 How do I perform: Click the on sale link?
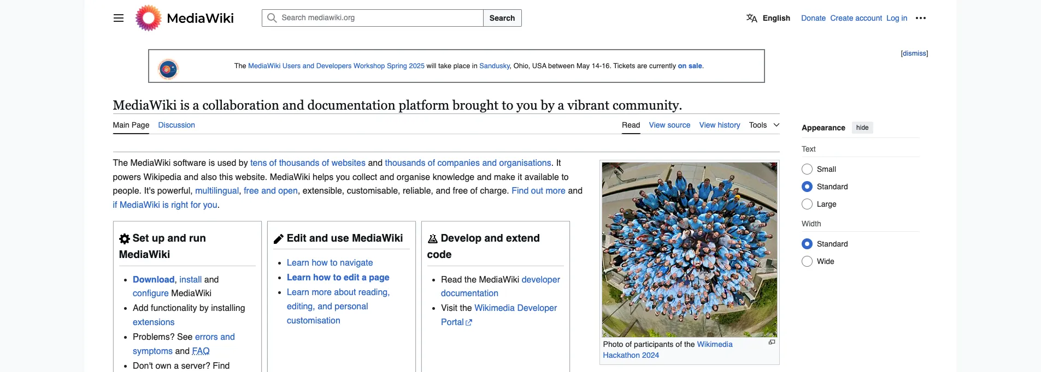[x=690, y=66]
